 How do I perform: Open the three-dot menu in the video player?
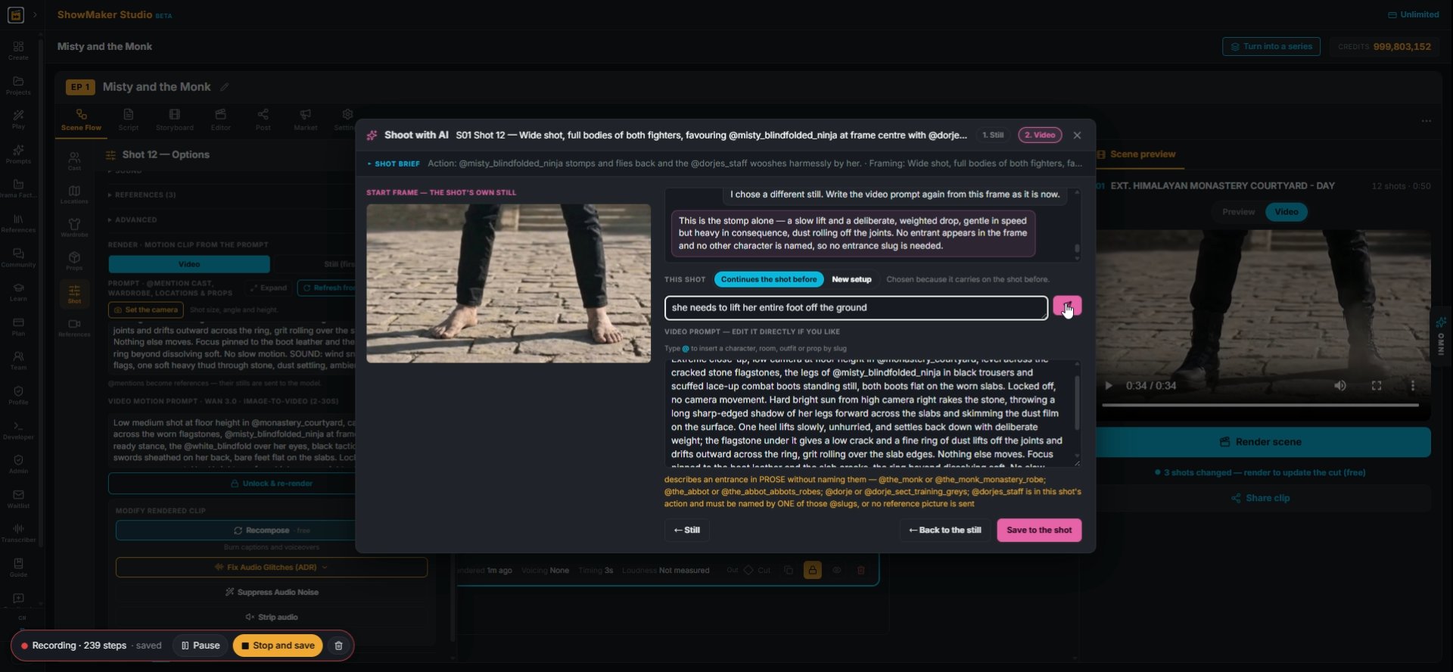pyautogui.click(x=1412, y=386)
